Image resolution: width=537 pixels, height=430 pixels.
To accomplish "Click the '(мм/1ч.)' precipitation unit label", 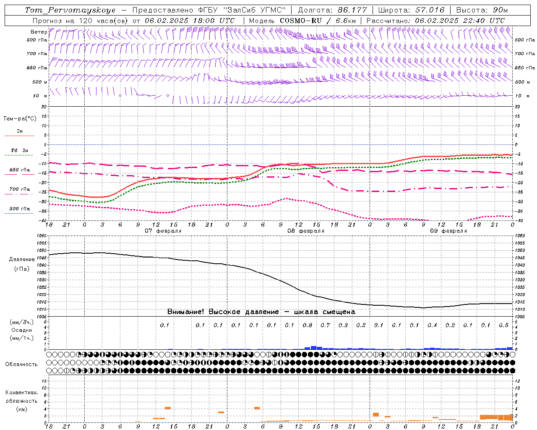I will pos(22,338).
